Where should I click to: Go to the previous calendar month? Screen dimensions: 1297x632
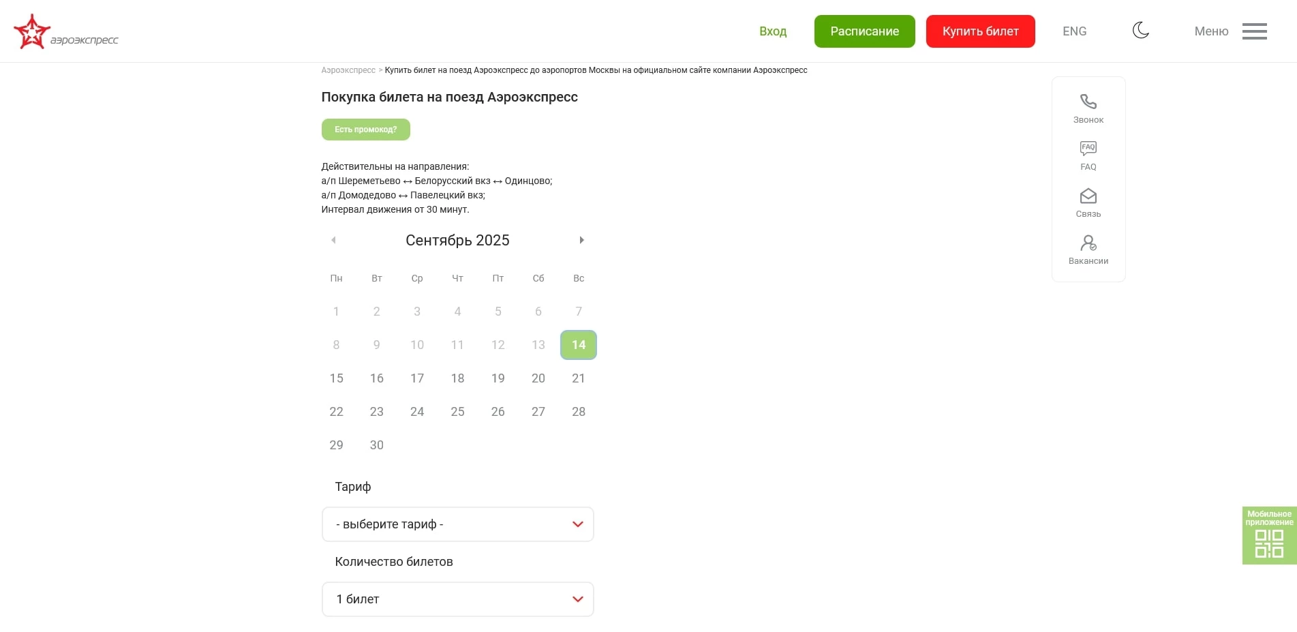(x=333, y=240)
